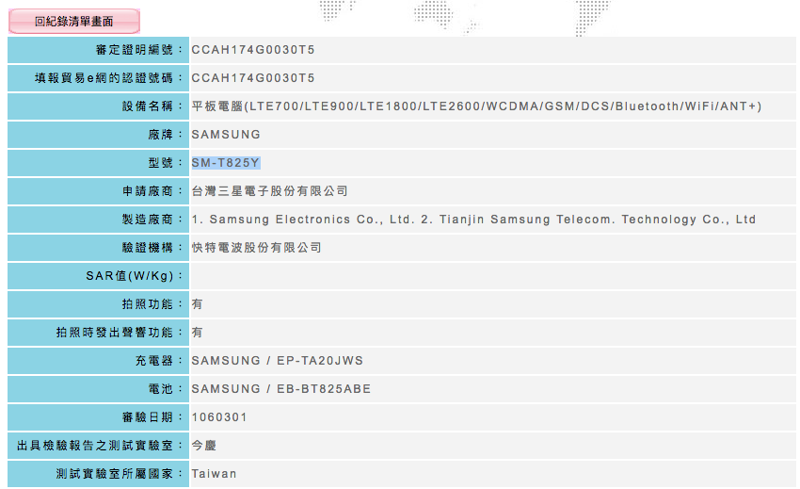The height and width of the screenshot is (489, 800).
Task: Click the 測試實驗室所屬國家 label
Action: pos(120,474)
